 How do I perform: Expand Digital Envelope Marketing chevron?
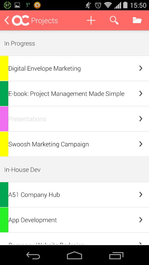point(141,68)
